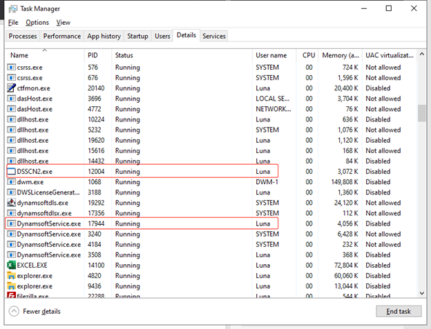431x329 pixels.
Task: Sort by the PID column header
Action: point(93,55)
